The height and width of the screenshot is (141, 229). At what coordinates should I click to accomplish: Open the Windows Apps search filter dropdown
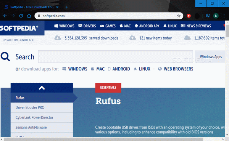coord(210,56)
